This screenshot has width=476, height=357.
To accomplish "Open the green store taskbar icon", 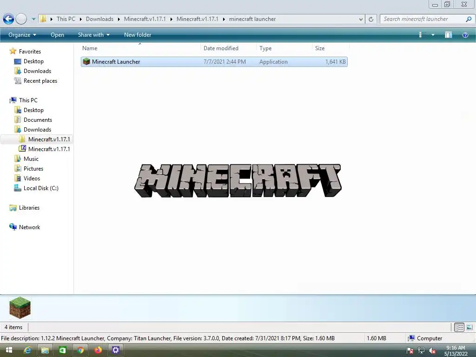I will [63, 350].
